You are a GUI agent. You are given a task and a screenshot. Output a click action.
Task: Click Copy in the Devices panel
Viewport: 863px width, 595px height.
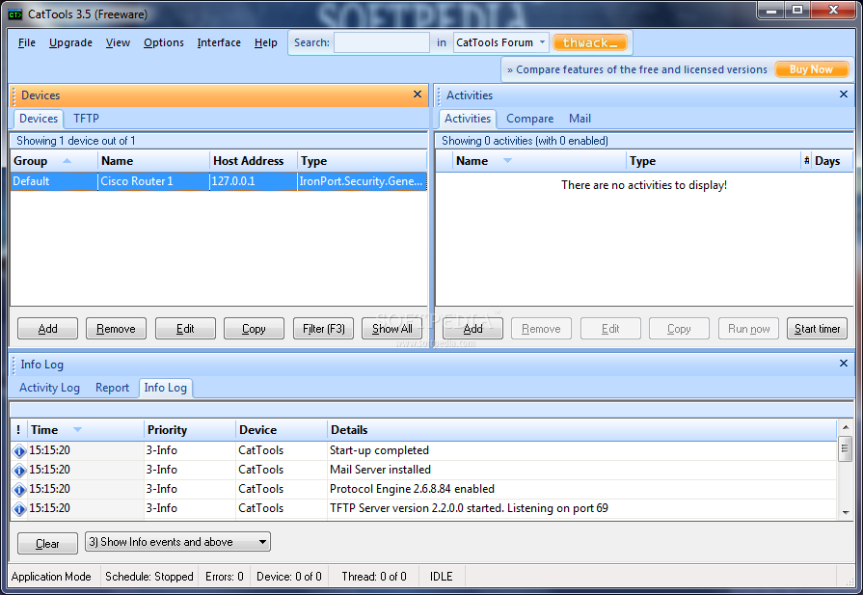254,329
